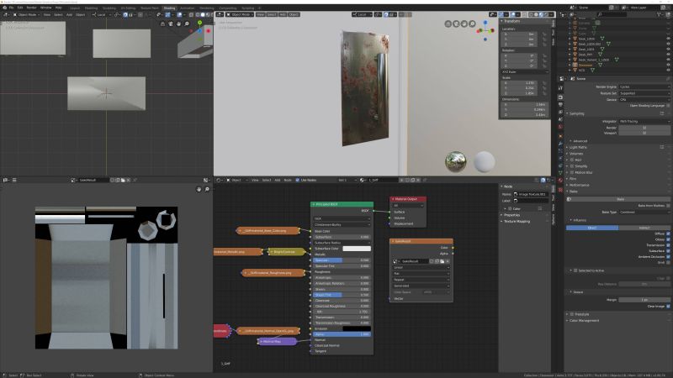Image resolution: width=673 pixels, height=378 pixels.
Task: Expand the Texture Mapping panel in node sidebar
Action: [x=517, y=222]
